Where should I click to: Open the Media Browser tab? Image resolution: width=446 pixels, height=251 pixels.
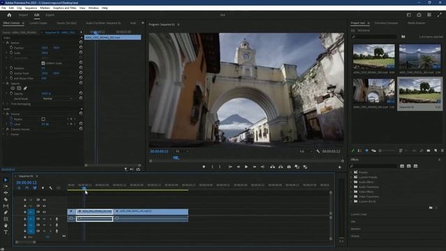point(417,23)
